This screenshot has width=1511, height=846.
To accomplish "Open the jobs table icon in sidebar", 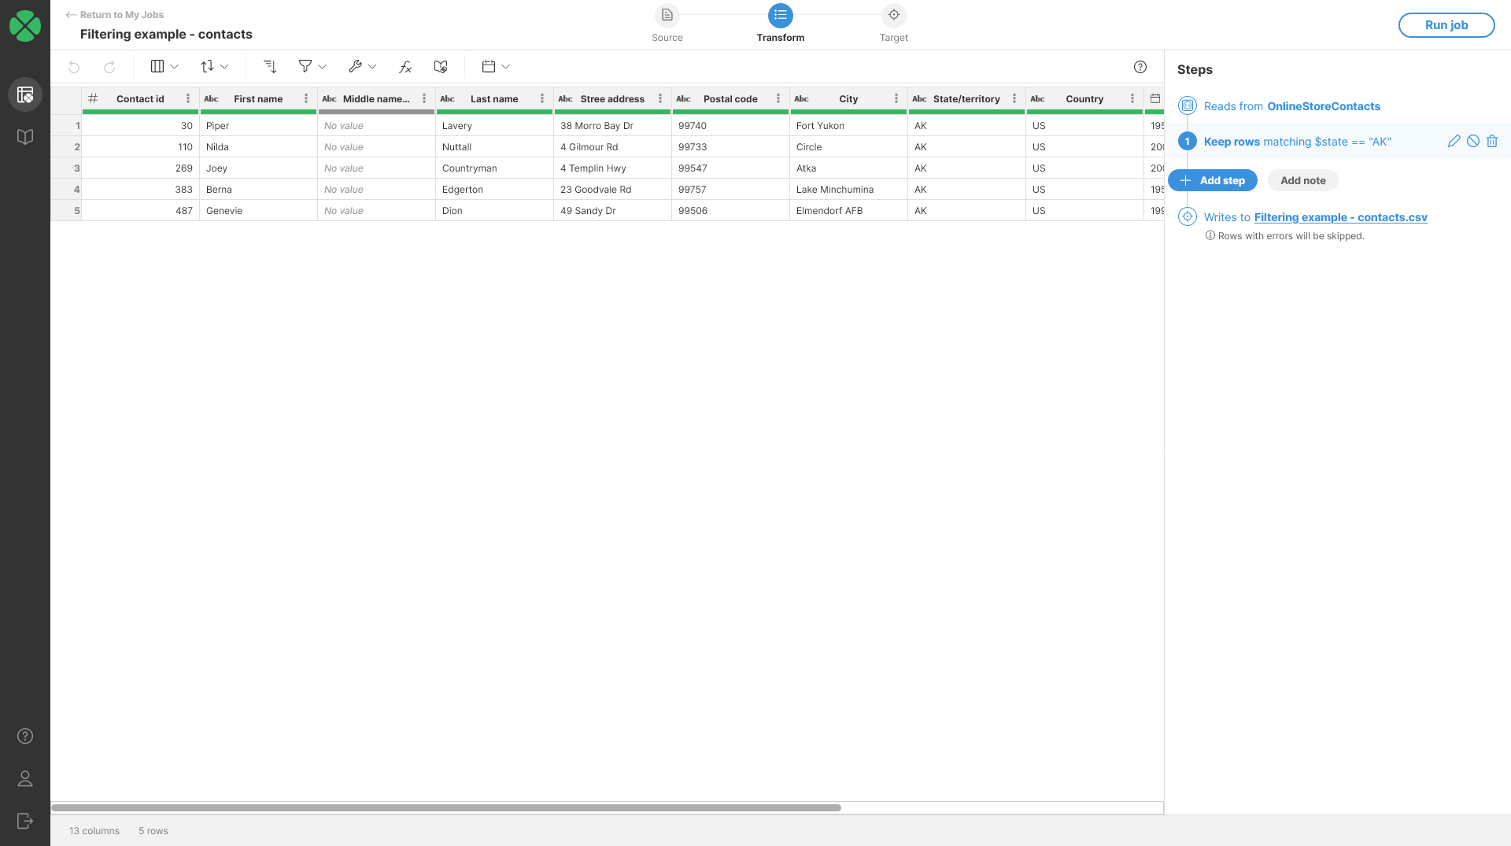I will (25, 94).
